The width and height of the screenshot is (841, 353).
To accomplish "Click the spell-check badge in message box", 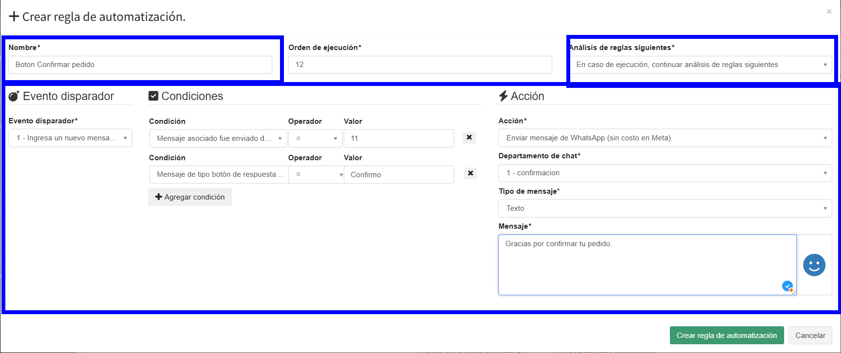I will 787,286.
